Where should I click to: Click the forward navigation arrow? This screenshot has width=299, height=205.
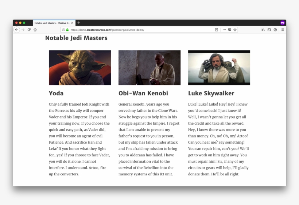pos(23,30)
